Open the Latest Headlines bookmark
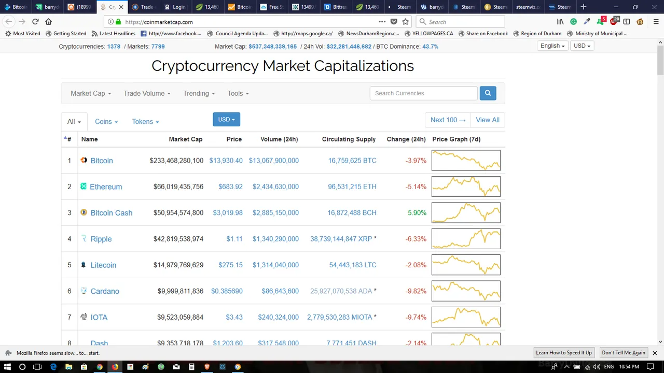 click(x=113, y=34)
